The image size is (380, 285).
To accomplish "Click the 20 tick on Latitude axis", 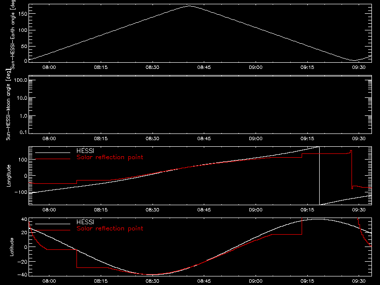I will (24, 233).
